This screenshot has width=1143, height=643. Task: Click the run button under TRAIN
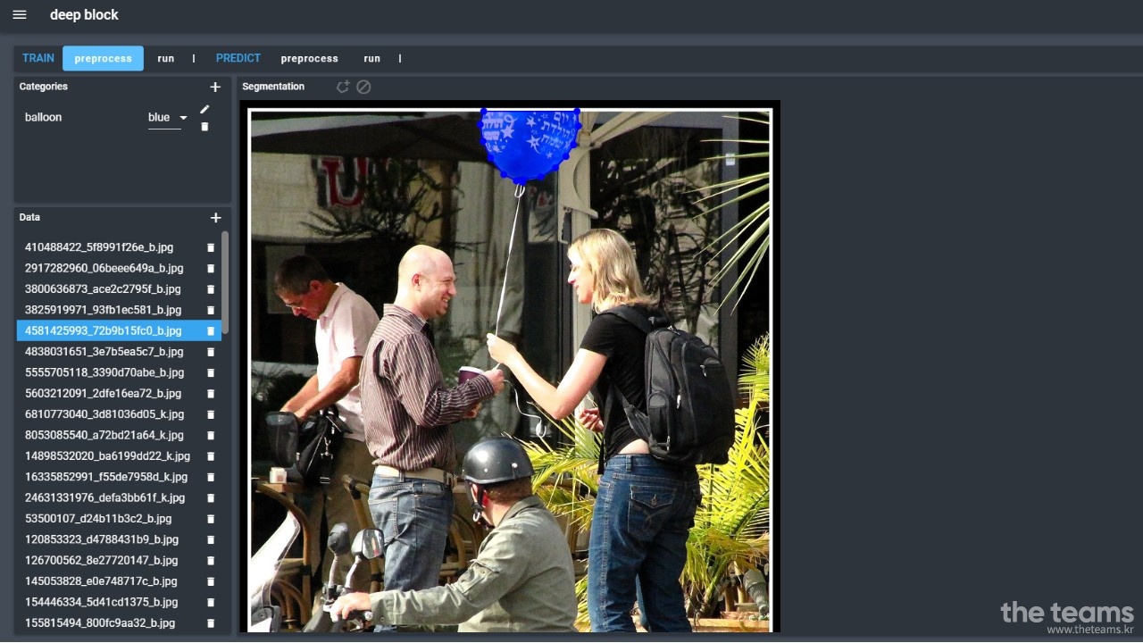click(x=166, y=59)
